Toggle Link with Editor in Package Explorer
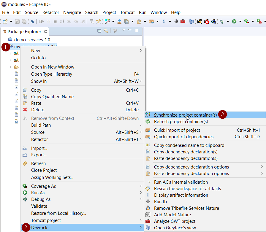This screenshot has width=266, height=232. [106, 31]
